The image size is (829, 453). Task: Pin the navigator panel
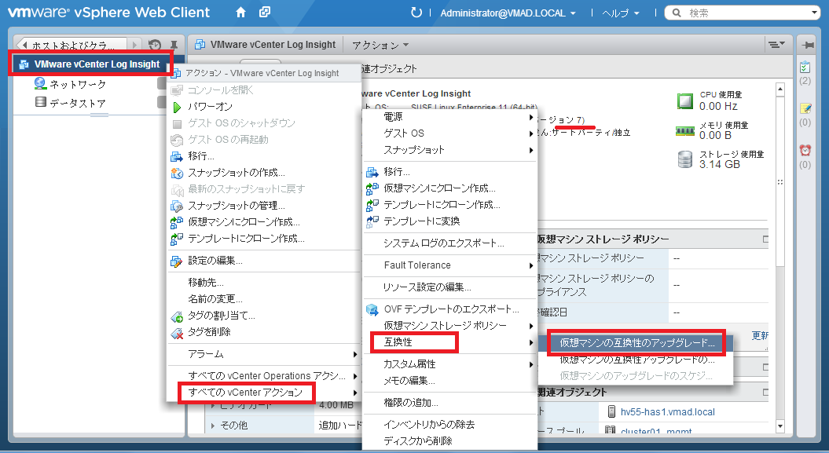point(174,45)
